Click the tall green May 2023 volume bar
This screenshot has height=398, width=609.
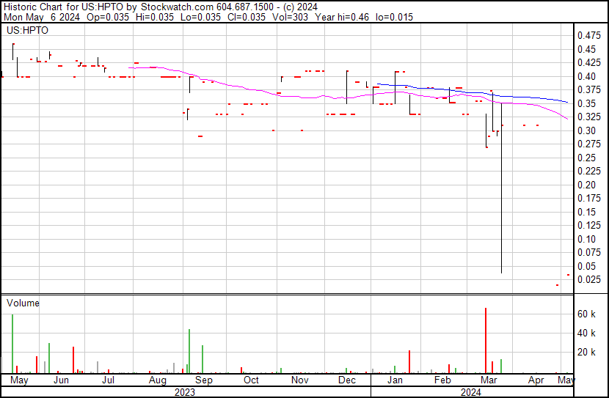(x=12, y=344)
